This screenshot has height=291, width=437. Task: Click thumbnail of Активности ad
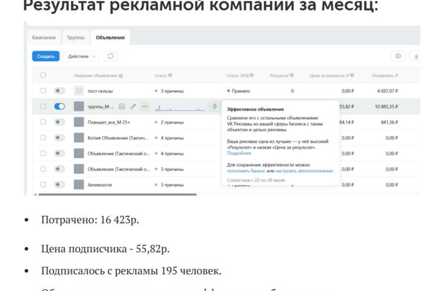coord(79,185)
